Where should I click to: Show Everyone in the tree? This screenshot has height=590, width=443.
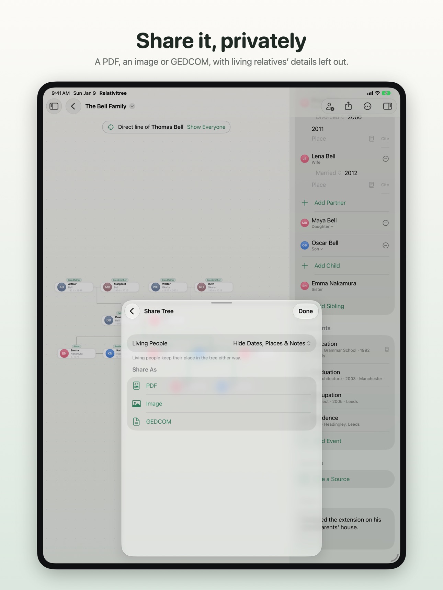coord(206,127)
